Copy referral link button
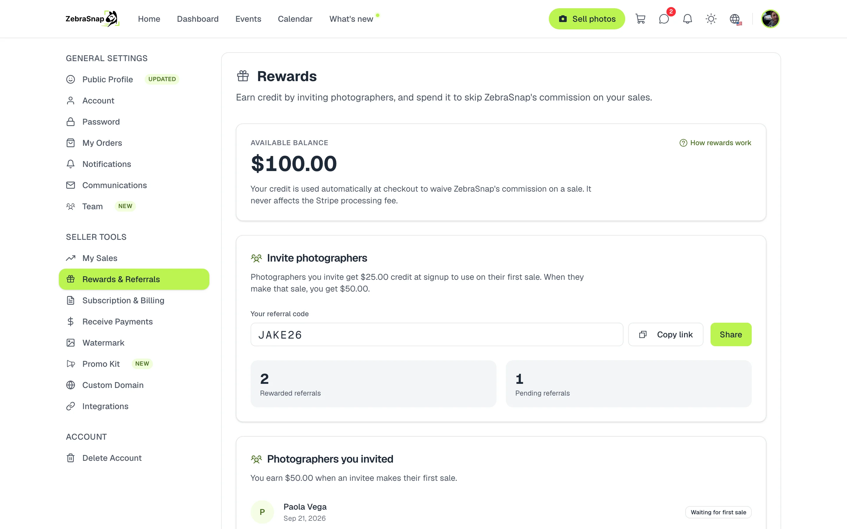This screenshot has width=847, height=529. pos(665,334)
